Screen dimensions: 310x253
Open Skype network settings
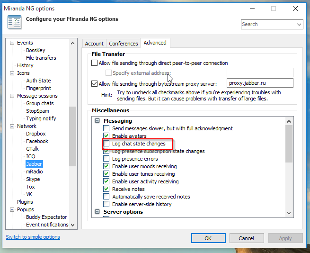click(x=33, y=179)
